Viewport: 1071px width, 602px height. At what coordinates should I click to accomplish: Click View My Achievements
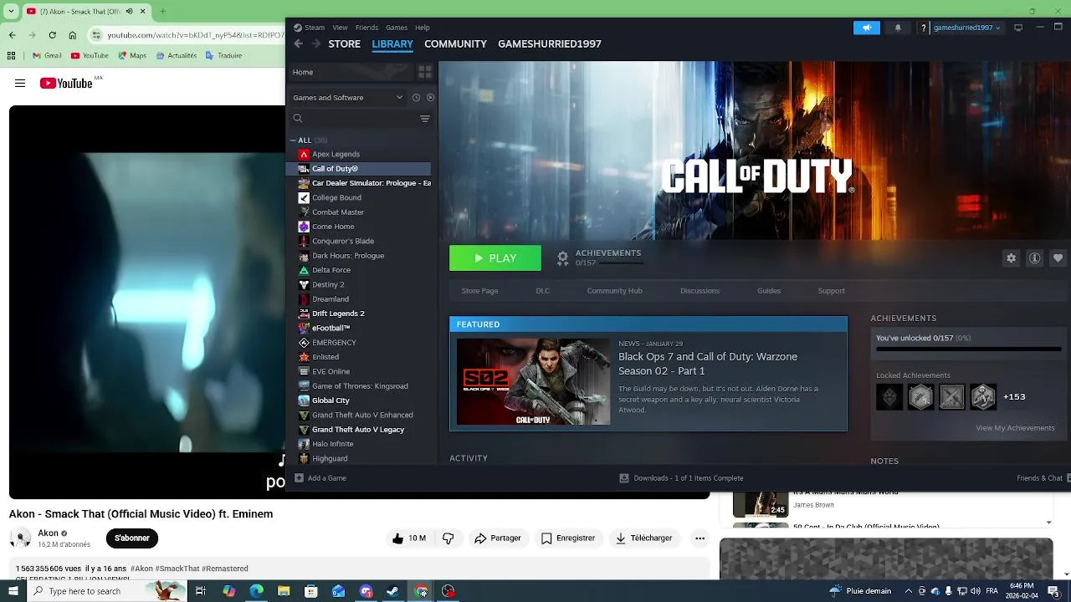tap(1015, 428)
